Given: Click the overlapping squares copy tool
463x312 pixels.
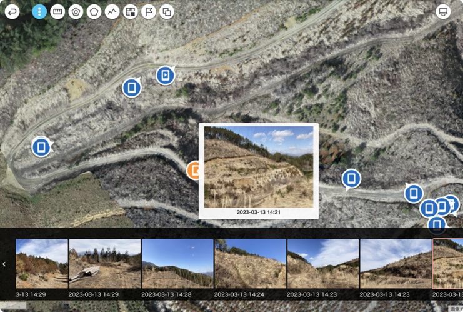Looking at the screenshot, I should point(167,12).
